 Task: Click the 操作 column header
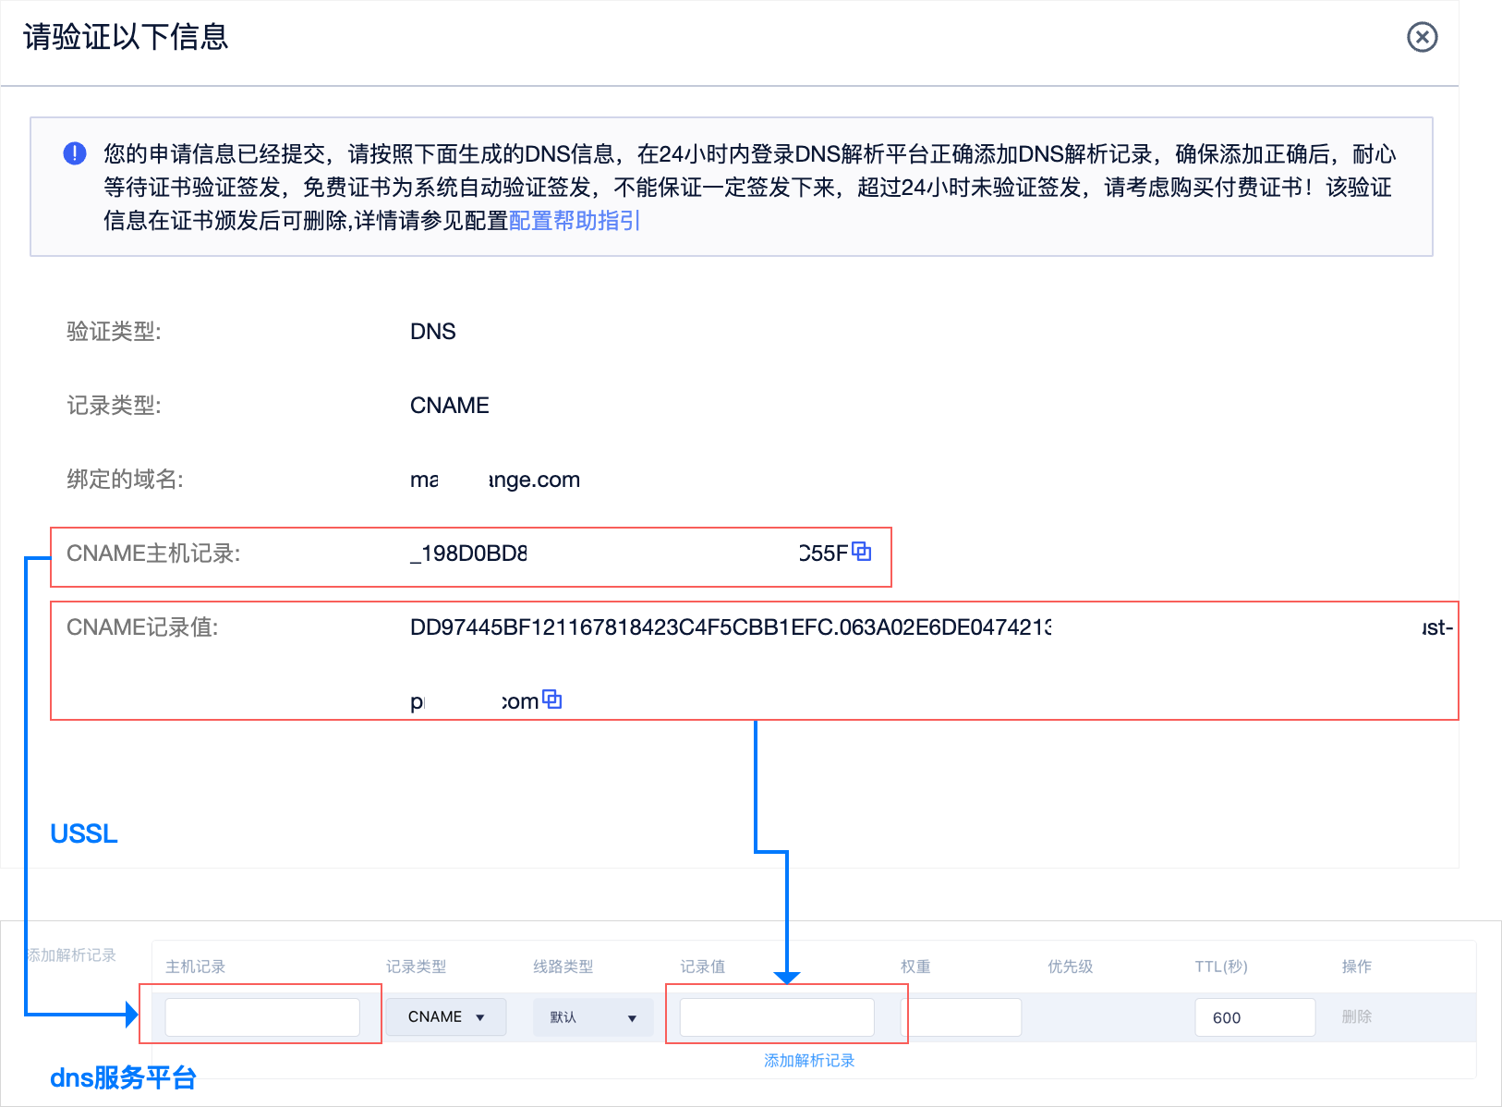[1357, 966]
